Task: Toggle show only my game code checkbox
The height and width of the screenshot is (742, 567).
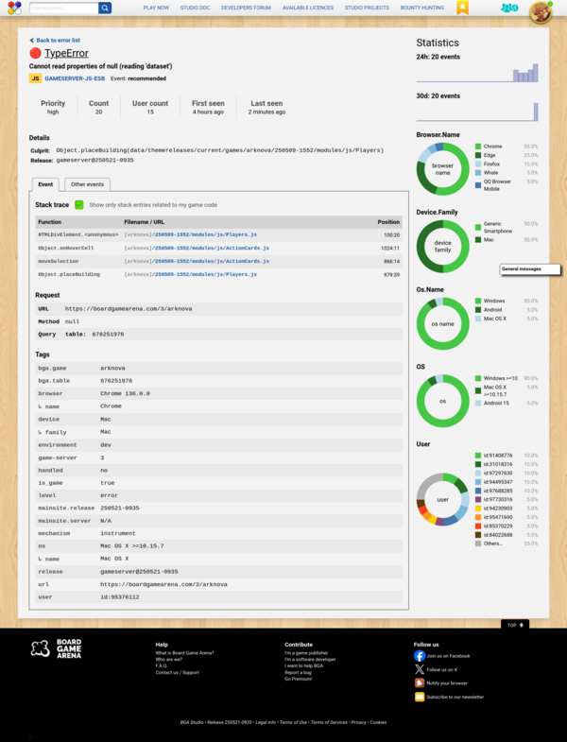Action: pos(79,204)
